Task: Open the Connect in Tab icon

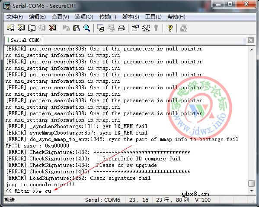Action: coord(32,28)
